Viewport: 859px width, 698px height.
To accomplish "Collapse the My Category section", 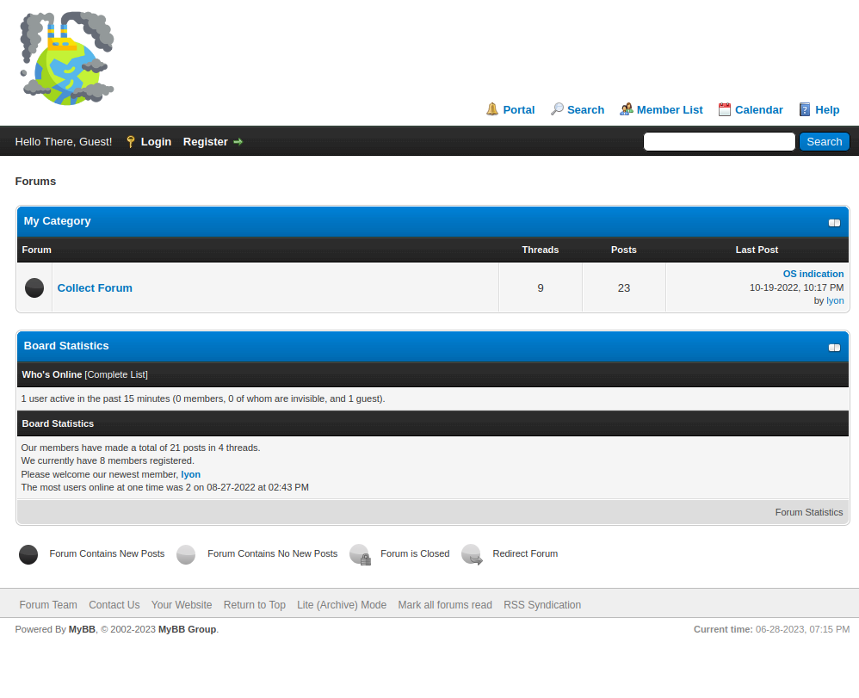I will click(834, 223).
